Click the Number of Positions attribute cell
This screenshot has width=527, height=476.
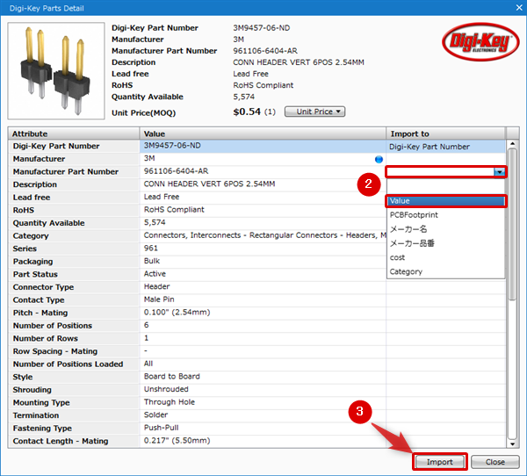click(x=74, y=326)
